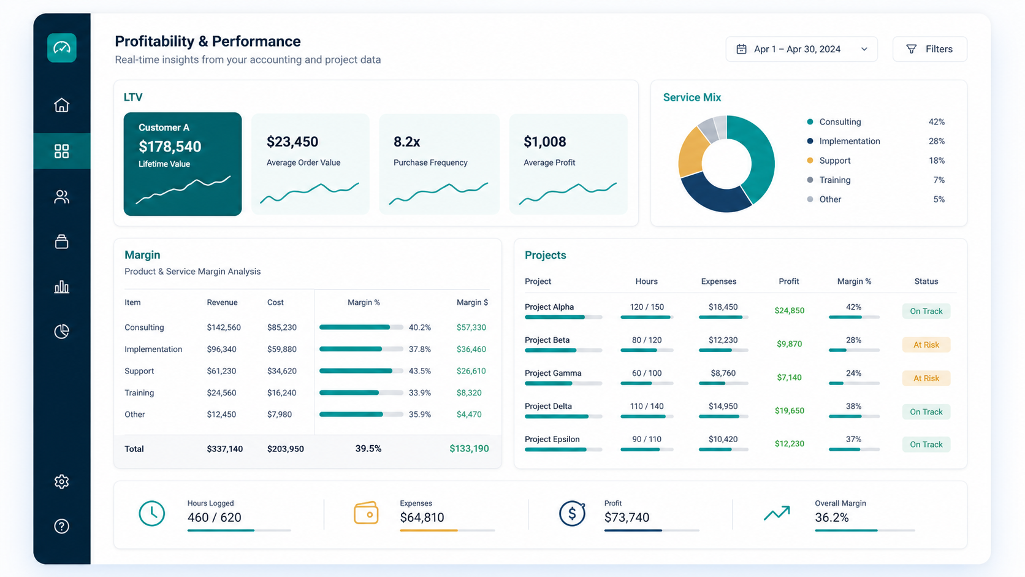The image size is (1025, 577).
Task: Click the dashboard gauge logo icon
Action: [x=62, y=48]
